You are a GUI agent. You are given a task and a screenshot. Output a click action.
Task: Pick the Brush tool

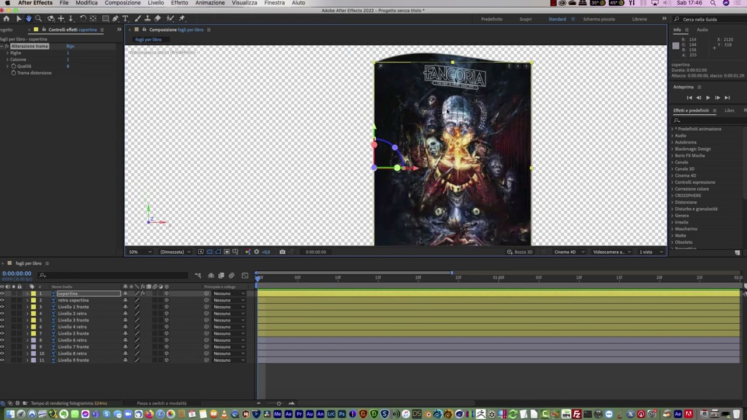click(137, 19)
